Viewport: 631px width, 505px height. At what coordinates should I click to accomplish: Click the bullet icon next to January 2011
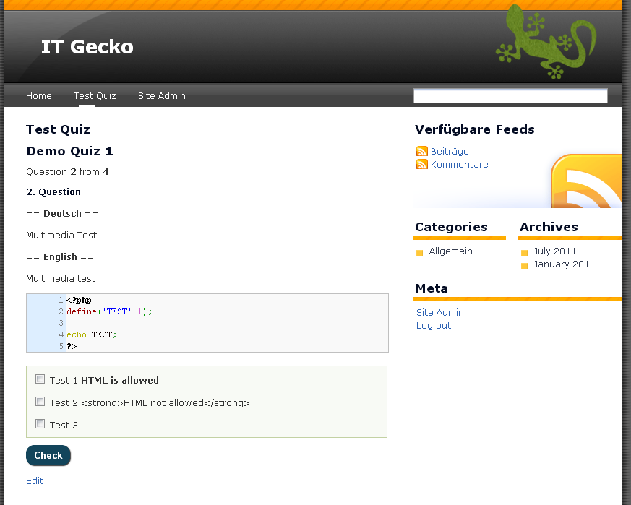pyautogui.click(x=524, y=266)
